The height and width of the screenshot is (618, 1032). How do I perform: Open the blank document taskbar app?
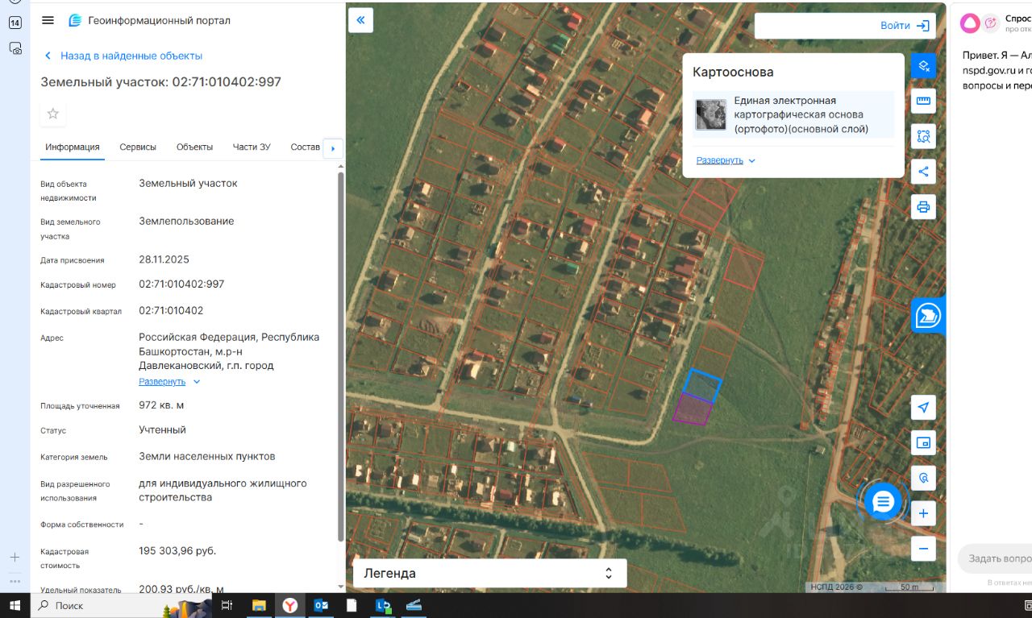pyautogui.click(x=352, y=605)
